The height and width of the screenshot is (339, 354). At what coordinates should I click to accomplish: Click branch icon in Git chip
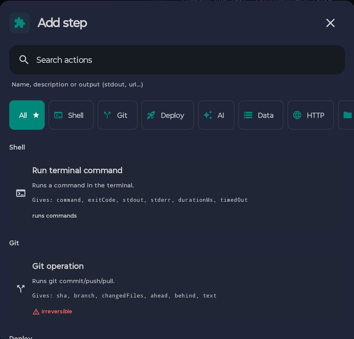(107, 115)
